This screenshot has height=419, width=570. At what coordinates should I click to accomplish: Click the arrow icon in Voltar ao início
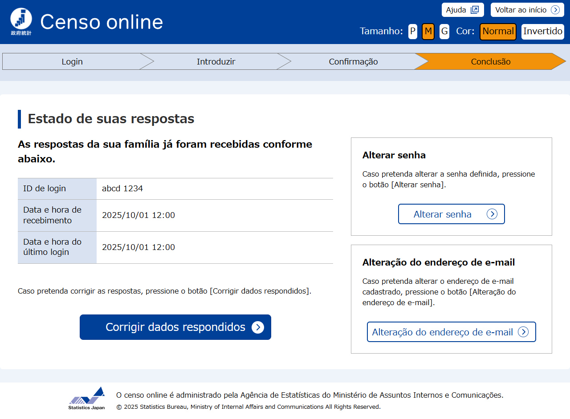555,10
